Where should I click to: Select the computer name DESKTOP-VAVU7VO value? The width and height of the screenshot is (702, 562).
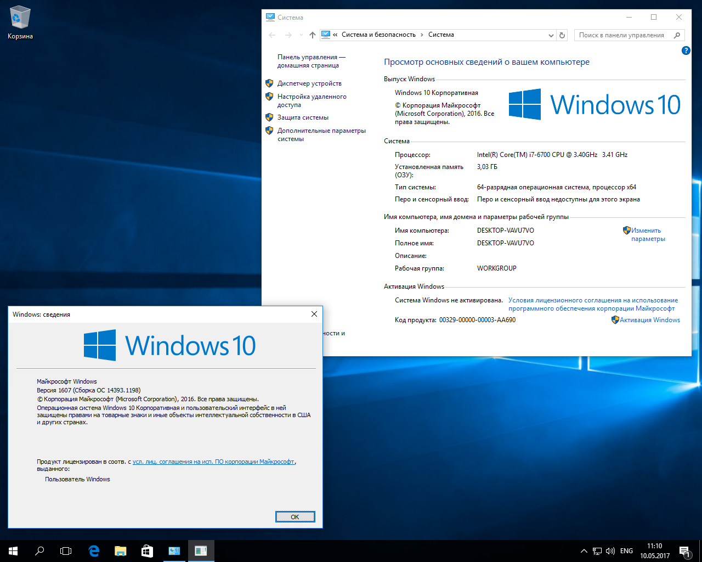coord(505,231)
